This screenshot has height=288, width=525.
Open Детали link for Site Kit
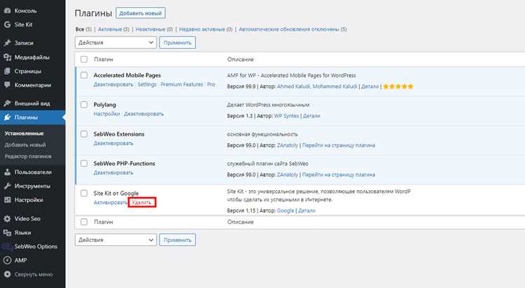(x=307, y=210)
